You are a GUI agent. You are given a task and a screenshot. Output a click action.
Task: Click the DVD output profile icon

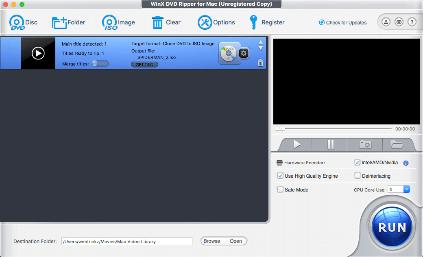[229, 53]
